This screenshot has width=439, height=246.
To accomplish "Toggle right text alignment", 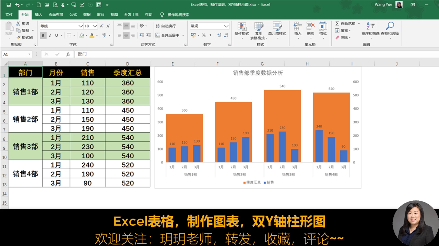I will pyautogui.click(x=133, y=35).
